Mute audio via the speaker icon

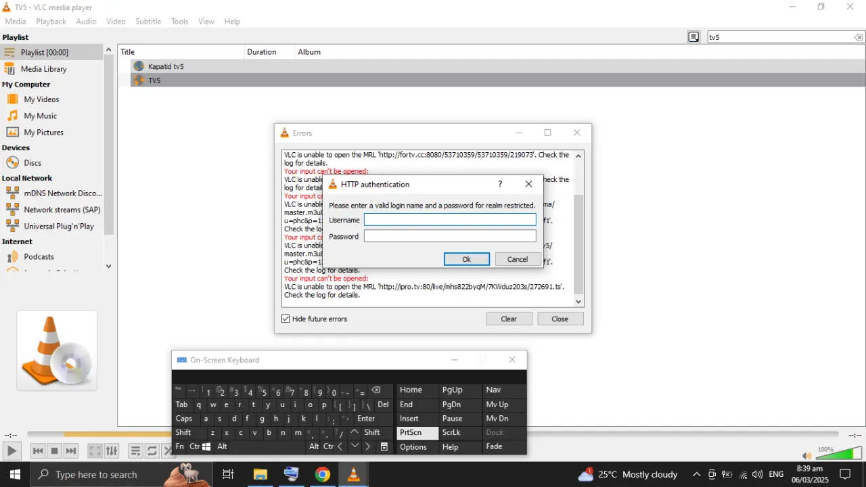pyautogui.click(x=806, y=456)
